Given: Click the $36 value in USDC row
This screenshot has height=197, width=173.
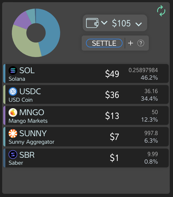Looking at the screenshot, I should click(x=112, y=95).
